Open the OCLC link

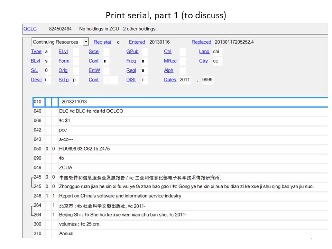pos(30,29)
